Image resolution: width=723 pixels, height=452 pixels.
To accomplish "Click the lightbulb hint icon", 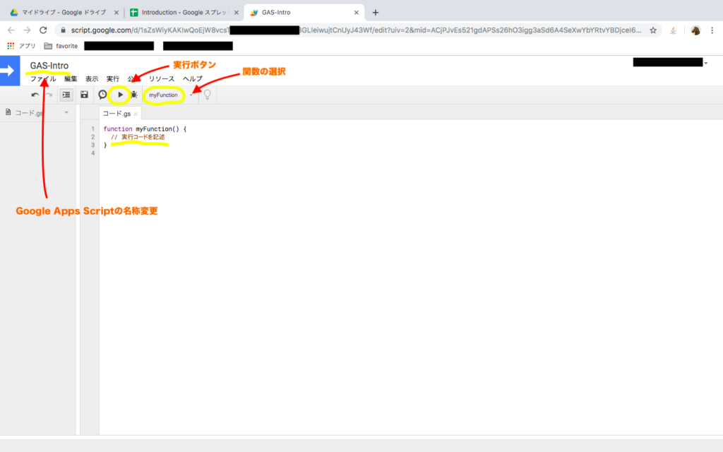I will pyautogui.click(x=208, y=94).
